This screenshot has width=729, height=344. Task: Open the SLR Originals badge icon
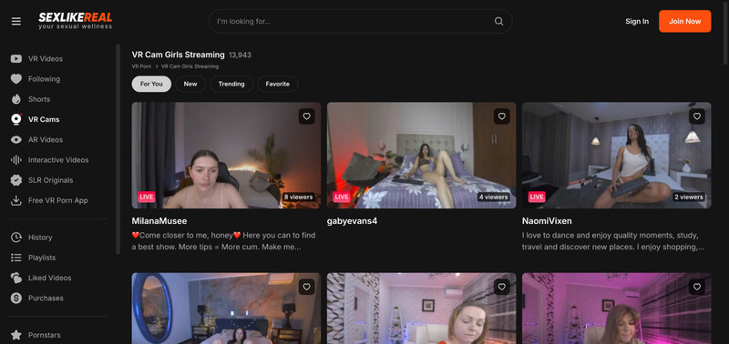[x=16, y=180]
